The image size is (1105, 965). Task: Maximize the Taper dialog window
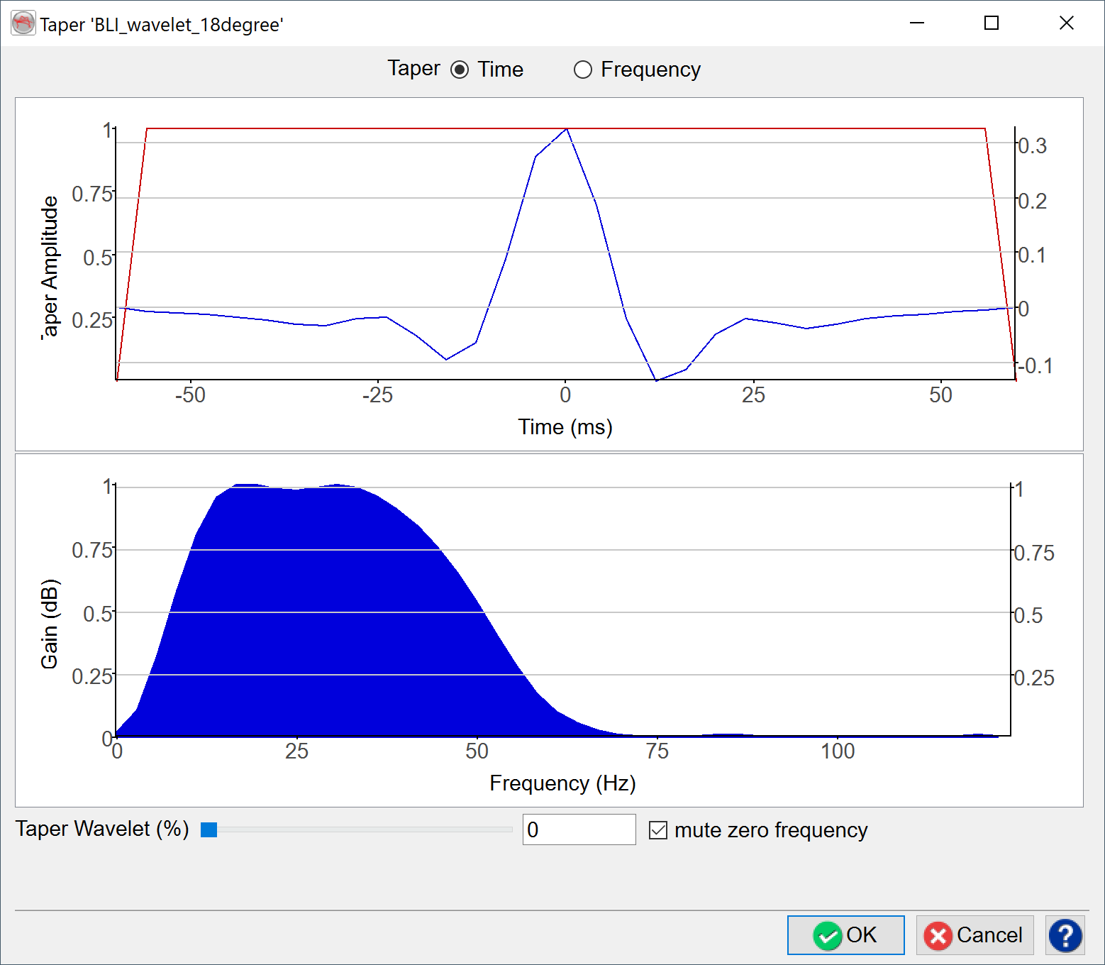tap(992, 23)
